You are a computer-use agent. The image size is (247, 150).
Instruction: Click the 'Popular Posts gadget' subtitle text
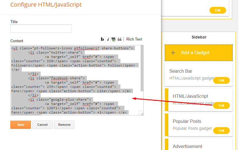pos(192,128)
